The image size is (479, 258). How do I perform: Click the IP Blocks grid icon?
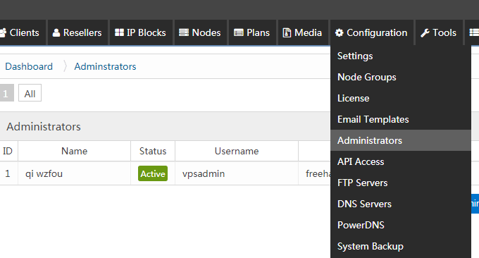(119, 32)
